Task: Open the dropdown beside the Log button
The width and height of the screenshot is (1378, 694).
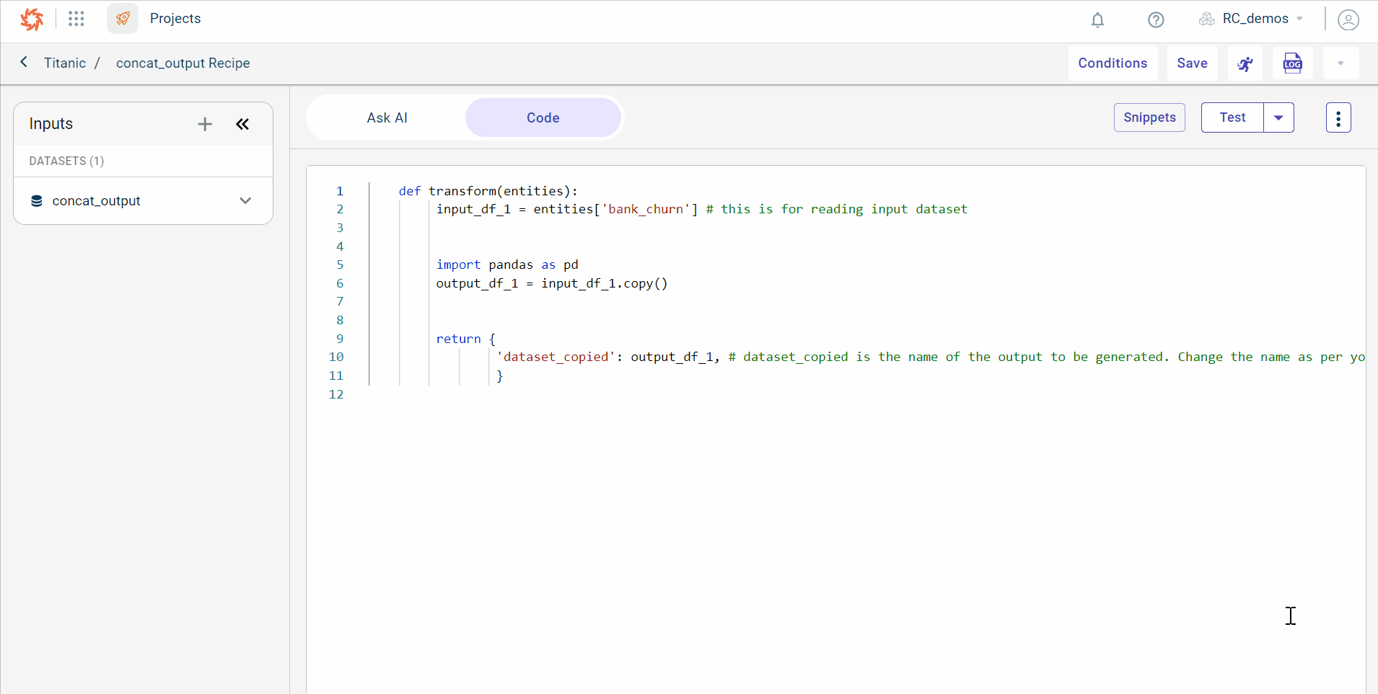Action: [1340, 63]
